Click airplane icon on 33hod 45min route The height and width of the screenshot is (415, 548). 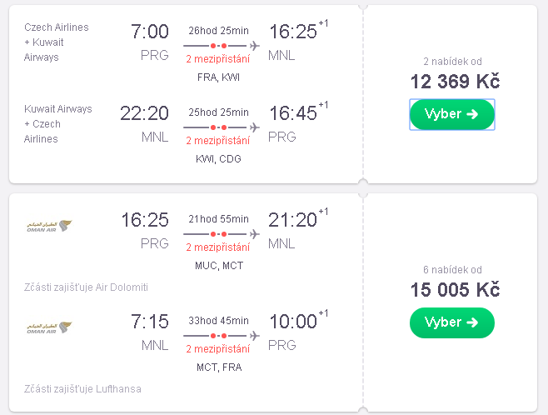[x=255, y=336]
